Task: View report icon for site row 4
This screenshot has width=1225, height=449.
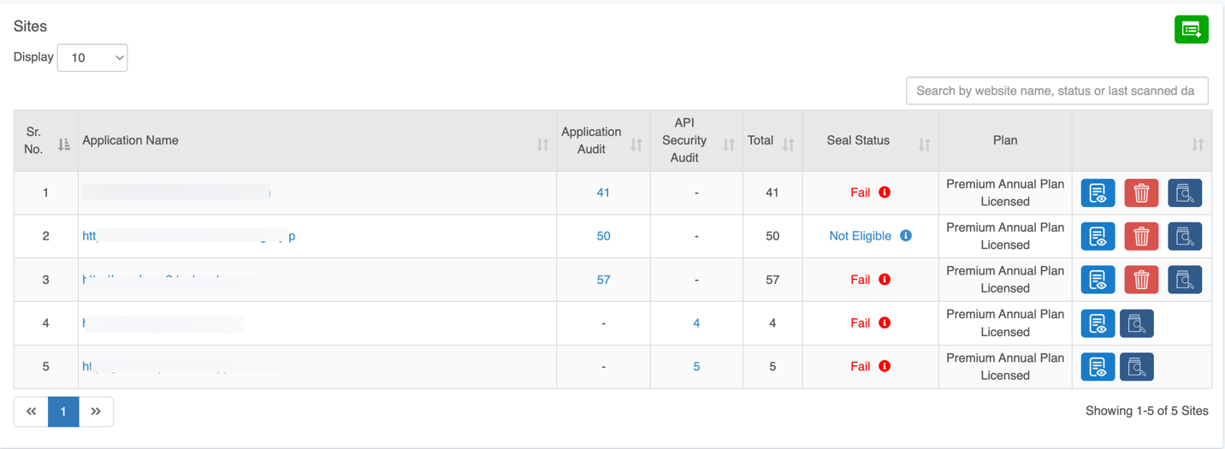Action: coord(1098,323)
